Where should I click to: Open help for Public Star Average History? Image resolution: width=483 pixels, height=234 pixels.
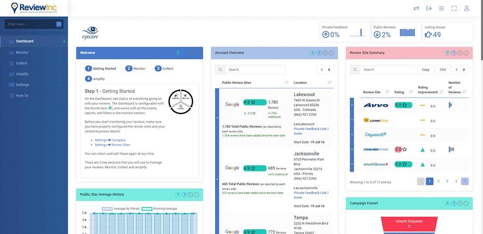pyautogui.click(x=184, y=195)
